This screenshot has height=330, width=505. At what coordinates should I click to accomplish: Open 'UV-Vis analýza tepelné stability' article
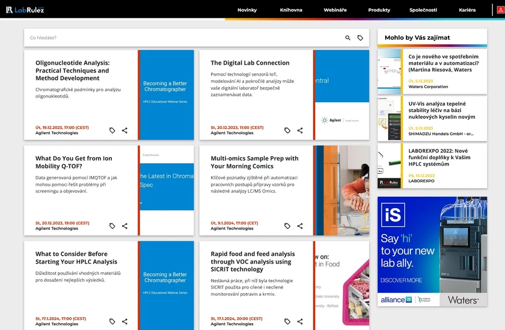tap(442, 110)
